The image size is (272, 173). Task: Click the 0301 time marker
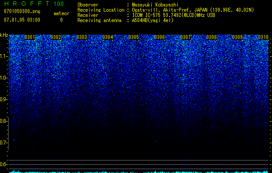click(x=30, y=37)
